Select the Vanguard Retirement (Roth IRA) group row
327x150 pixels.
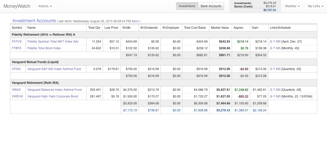tap(164, 83)
